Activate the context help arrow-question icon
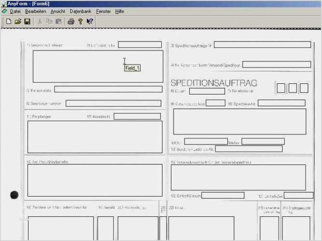The image size is (322, 241). (90, 21)
